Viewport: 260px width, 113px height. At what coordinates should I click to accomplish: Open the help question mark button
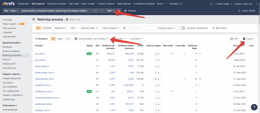click(254, 107)
